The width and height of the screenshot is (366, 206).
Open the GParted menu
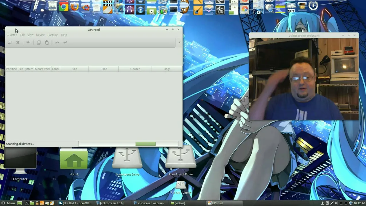[x=12, y=35]
